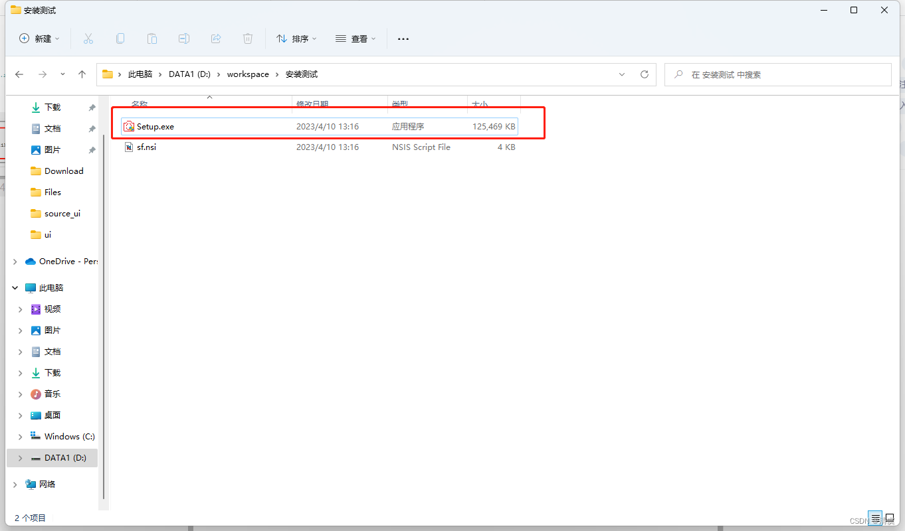Go forward with the right arrow button

tap(43, 74)
